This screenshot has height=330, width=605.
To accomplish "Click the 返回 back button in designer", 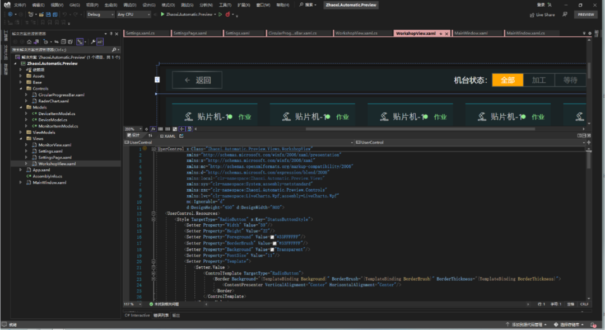I will [197, 80].
